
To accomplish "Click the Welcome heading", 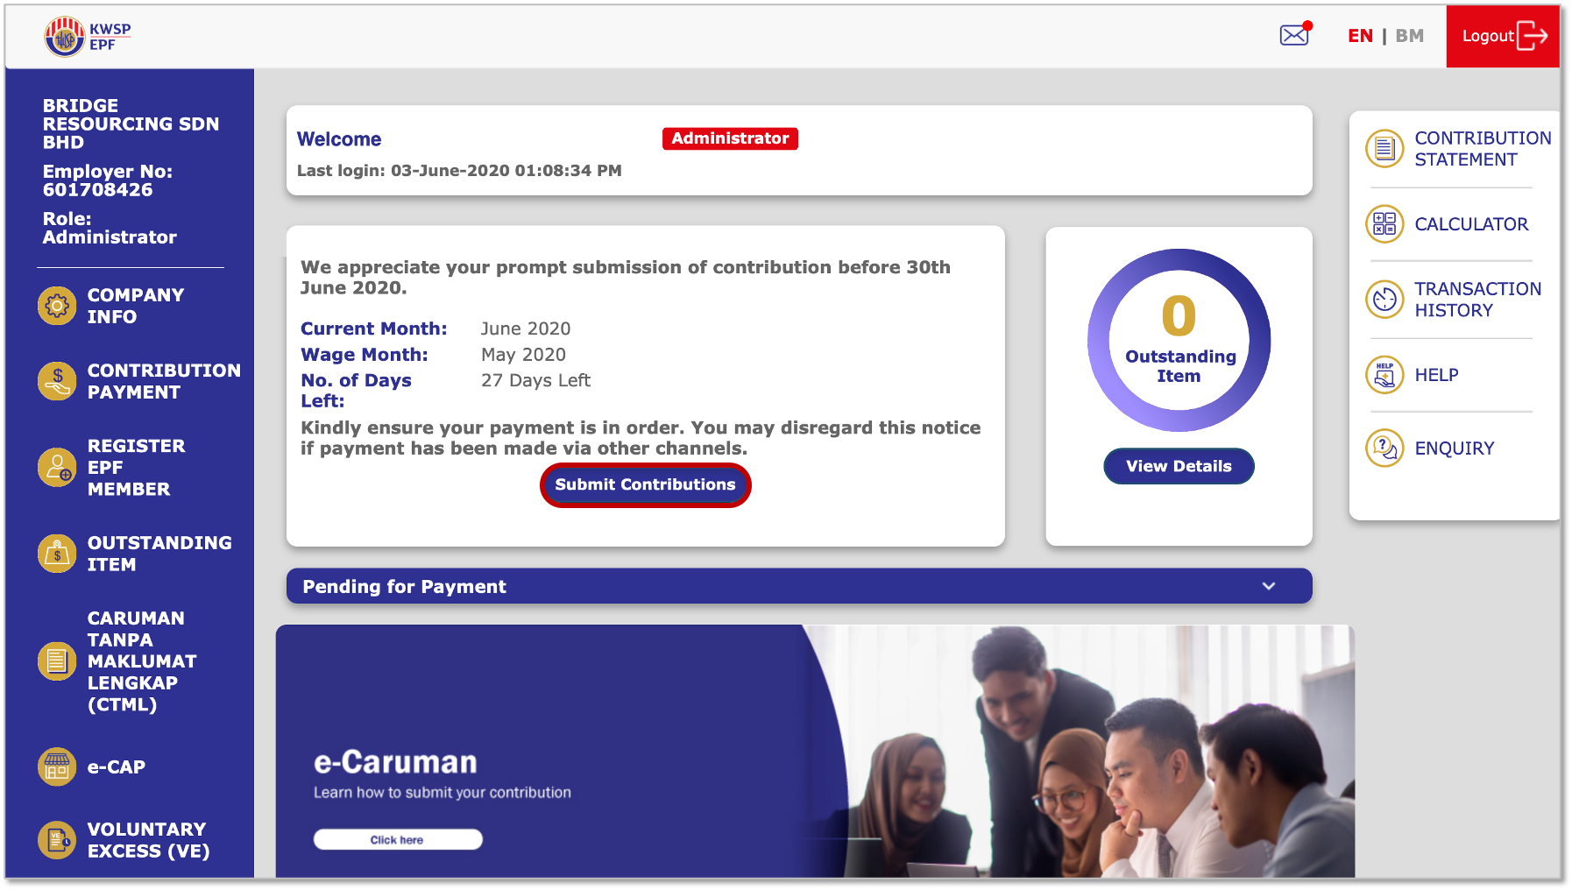I will 339,139.
